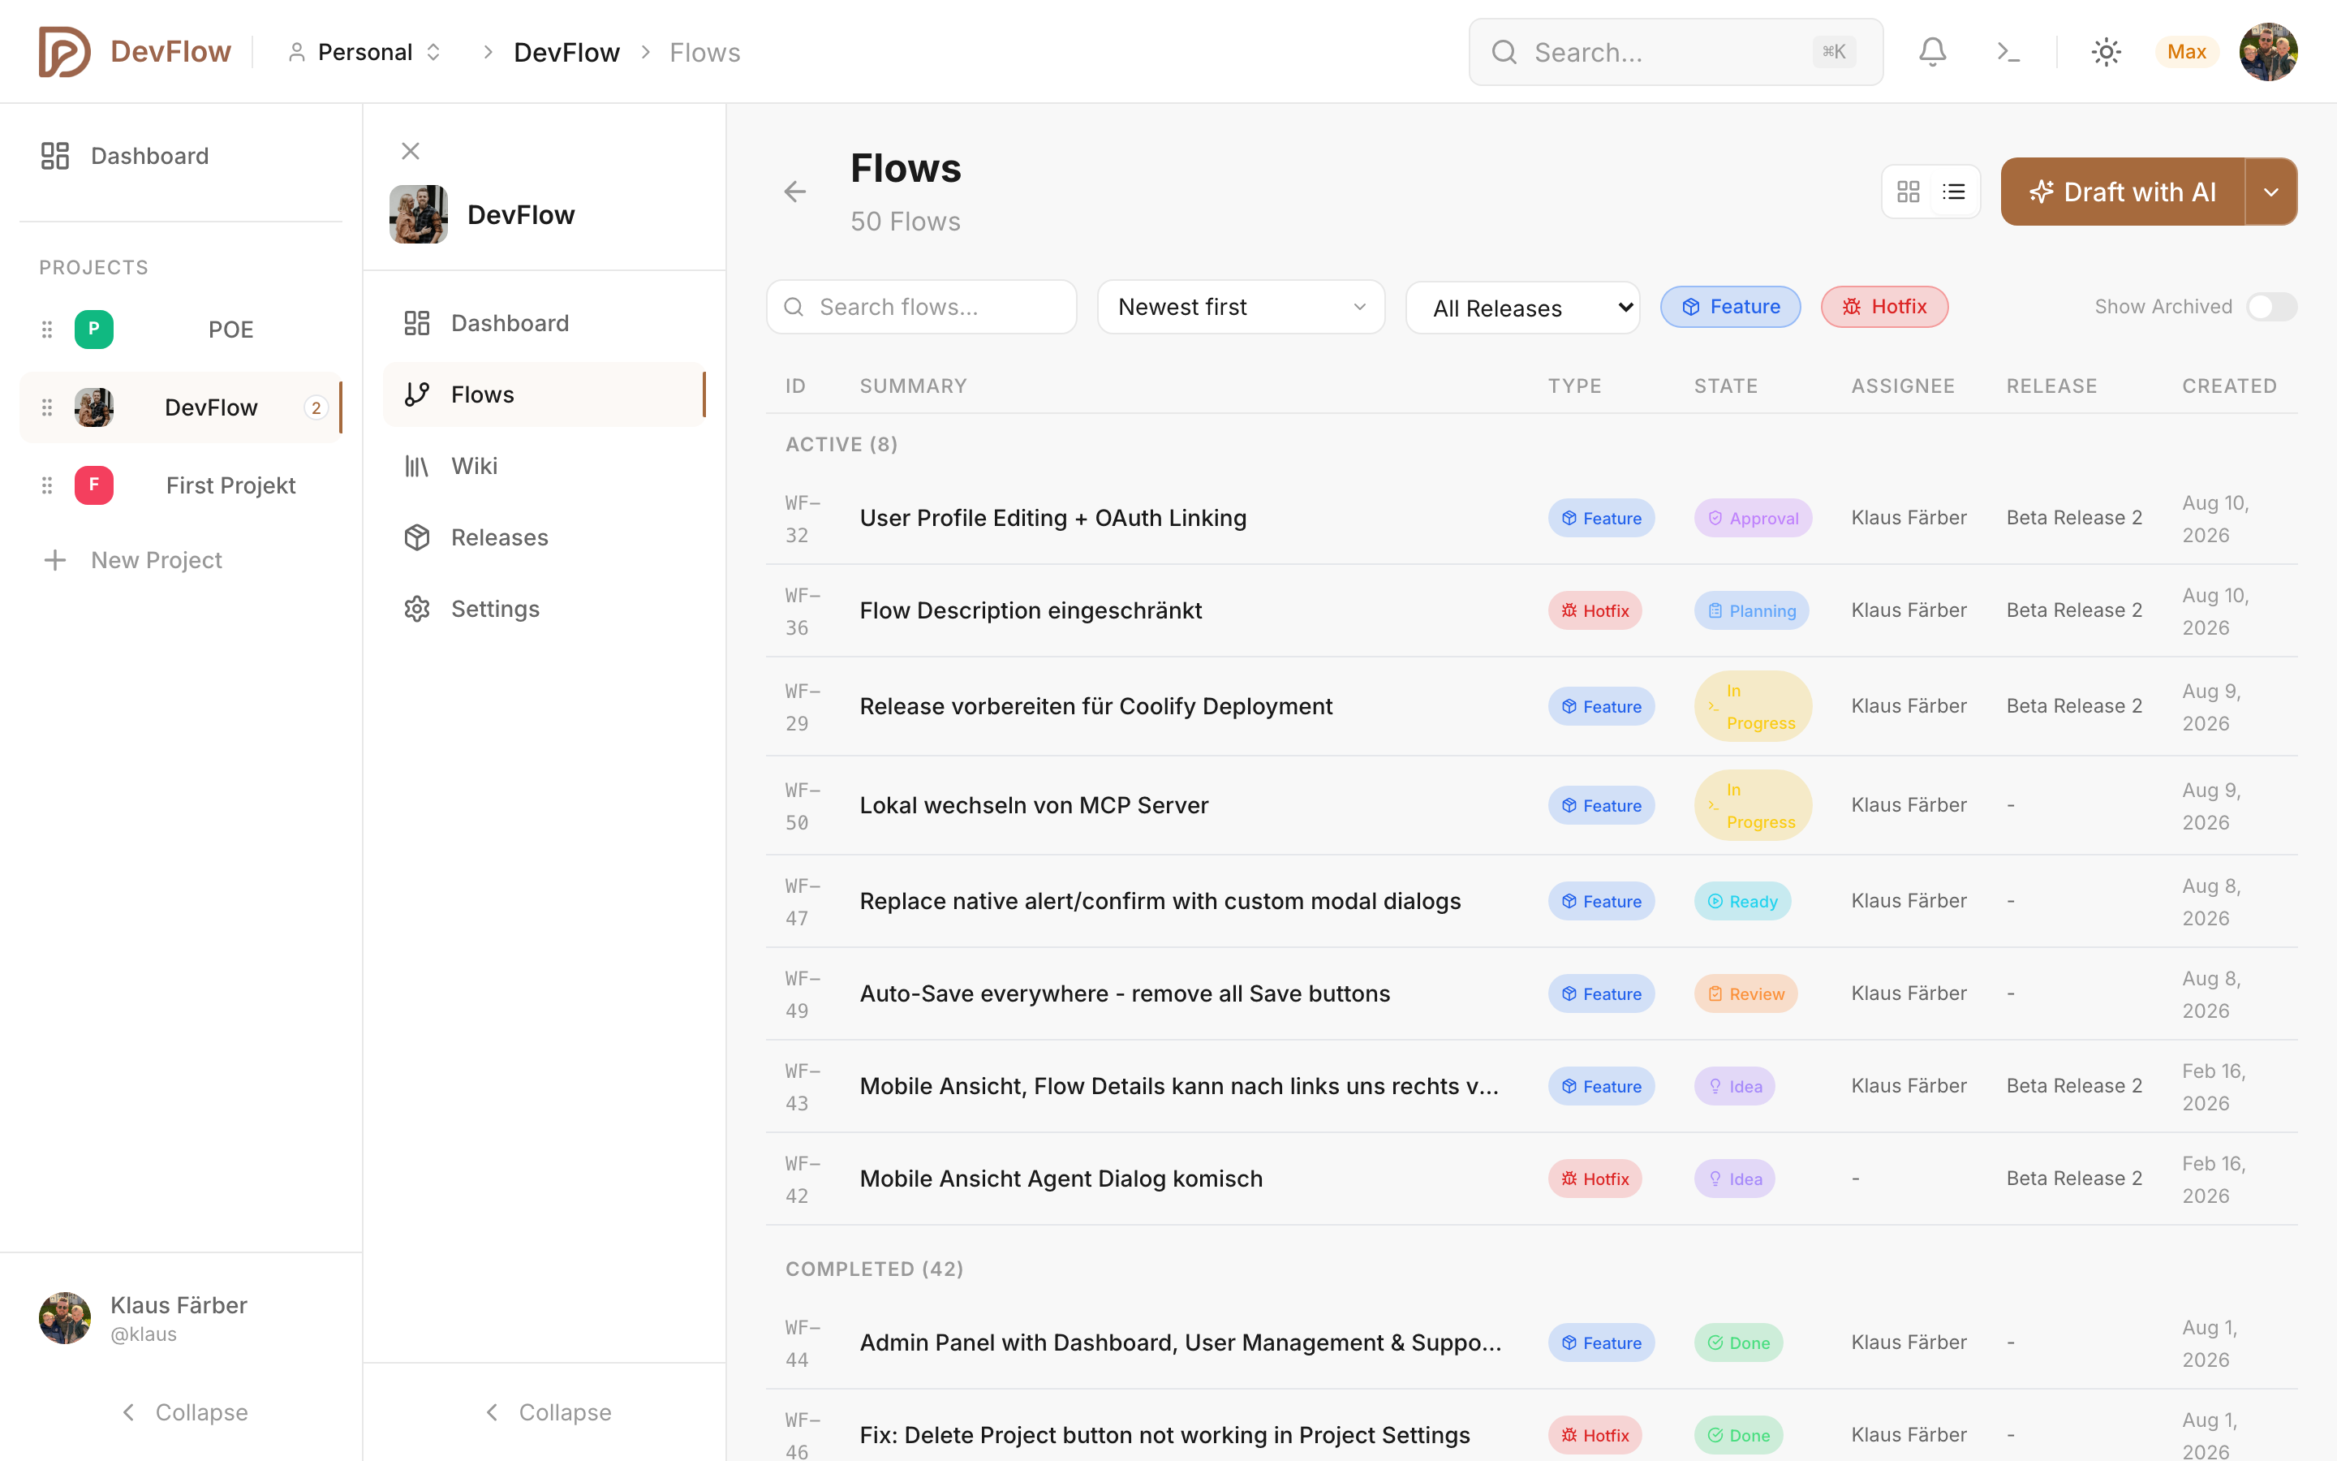Grab the First Projekt drag handle

click(46, 485)
